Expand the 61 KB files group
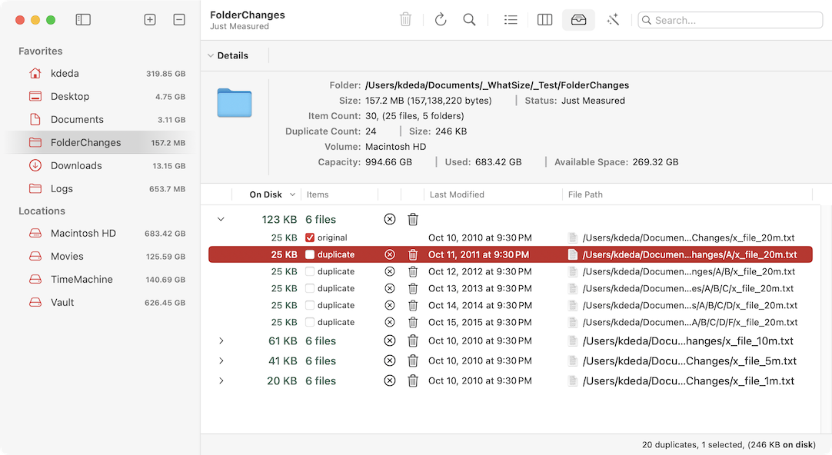The image size is (832, 455). pyautogui.click(x=221, y=340)
